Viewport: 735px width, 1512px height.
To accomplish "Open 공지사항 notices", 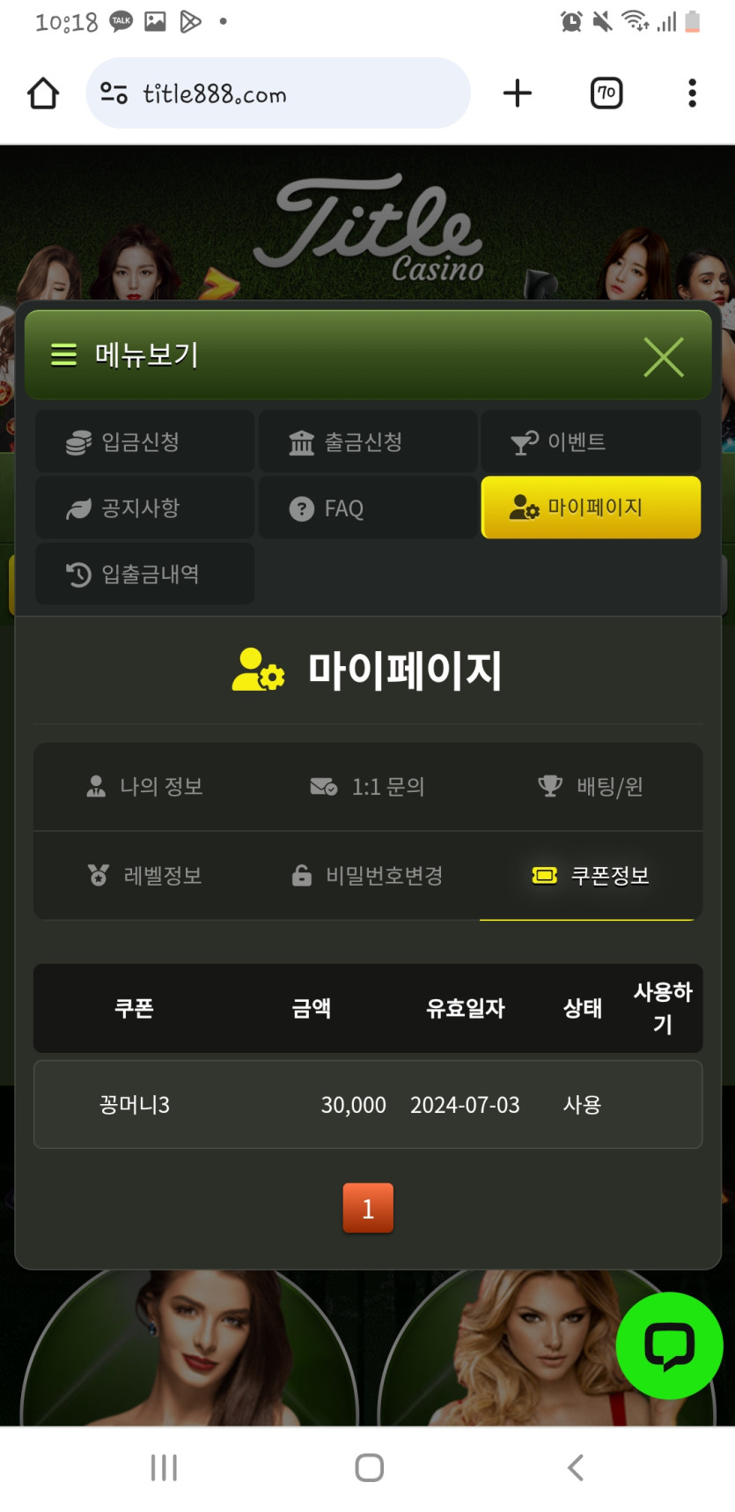I will [144, 508].
